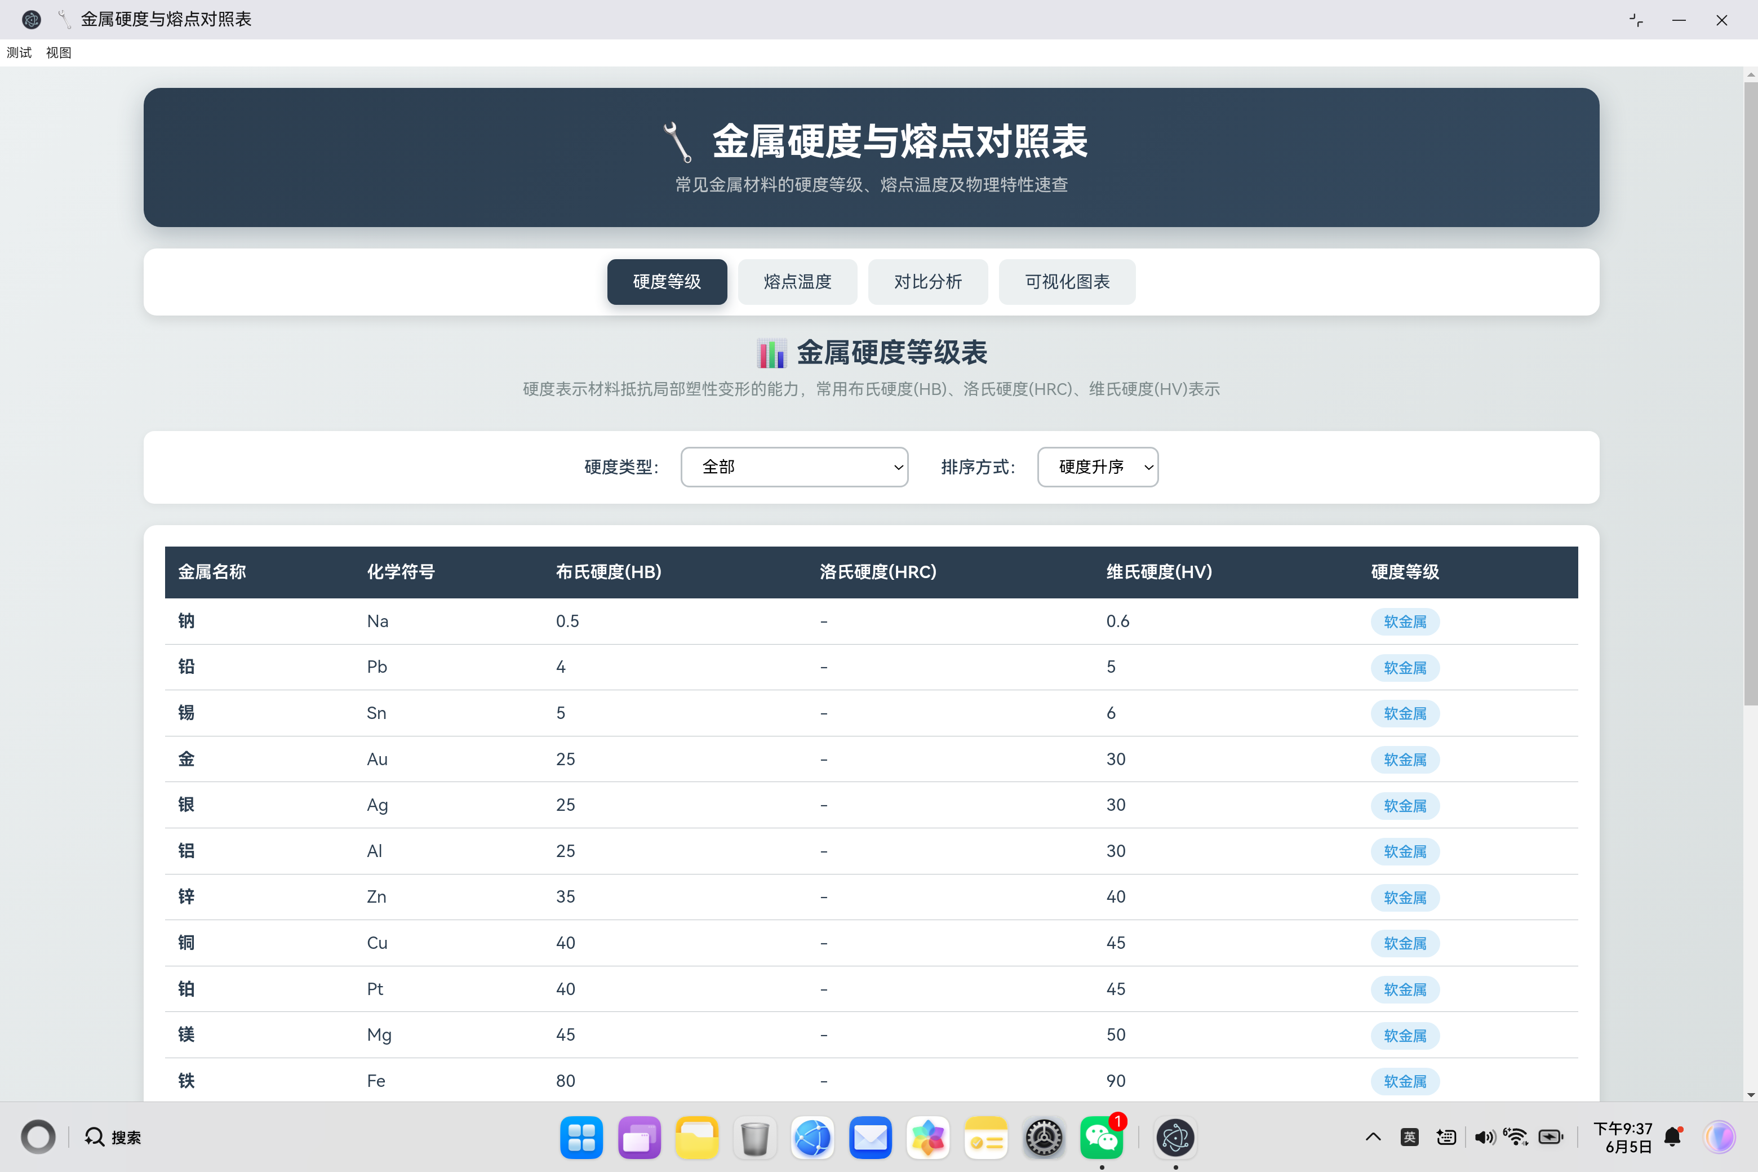Viewport: 1758px width, 1172px height.
Task: Expand the 硬度类型 dropdown showing 全部
Action: coord(794,467)
